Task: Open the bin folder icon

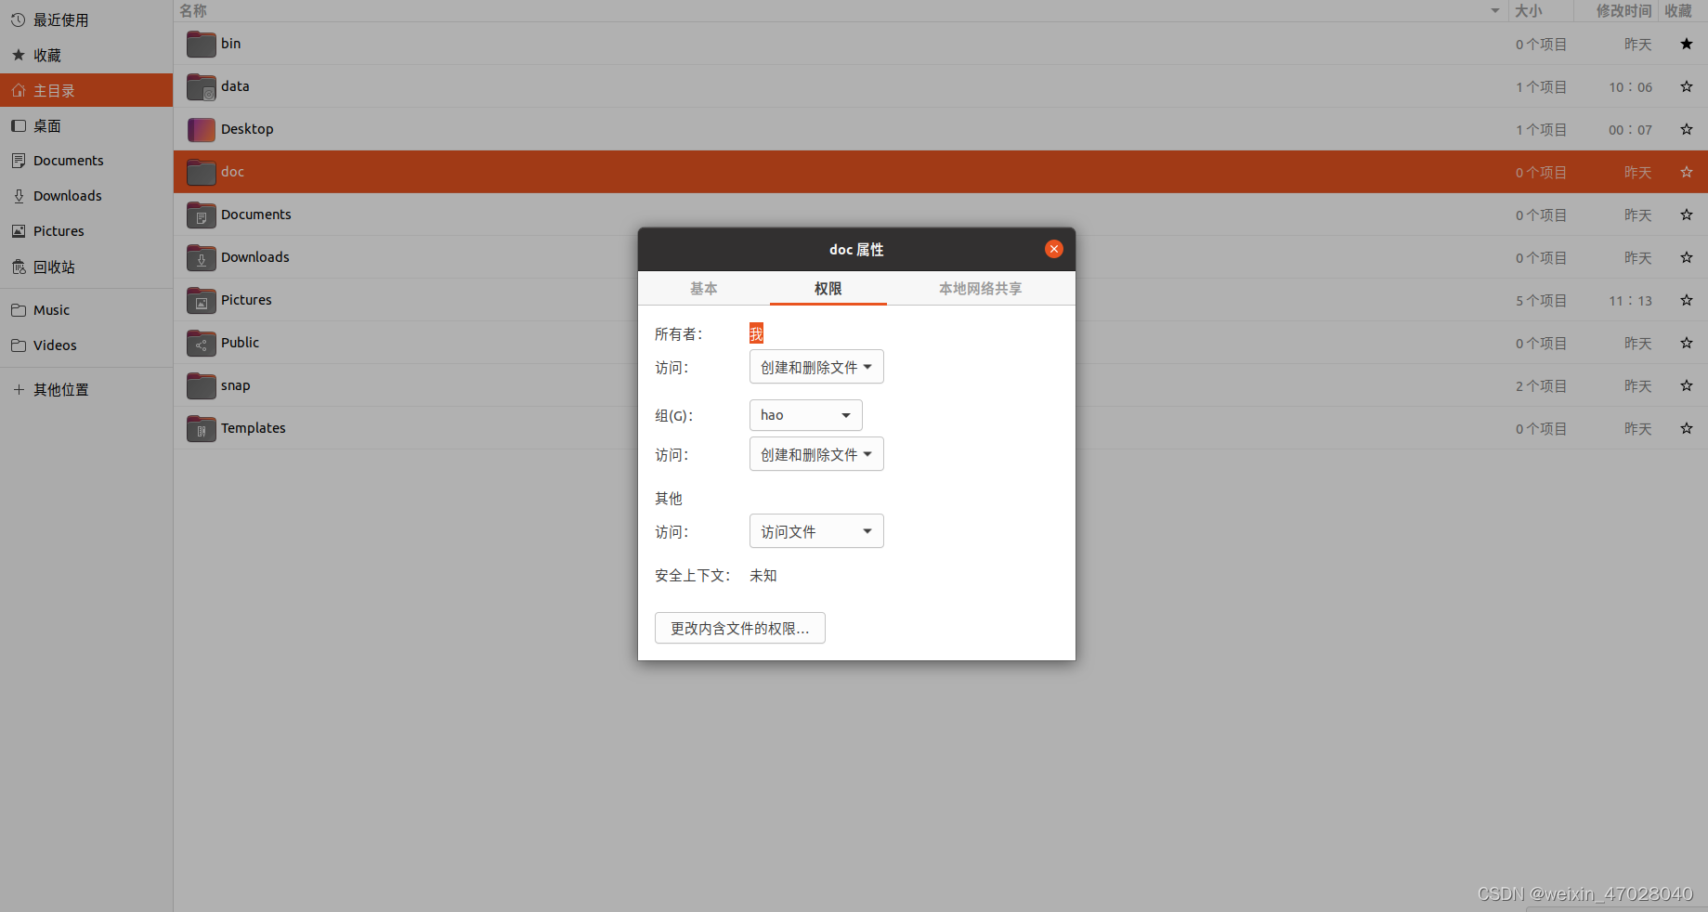Action: tap(201, 44)
